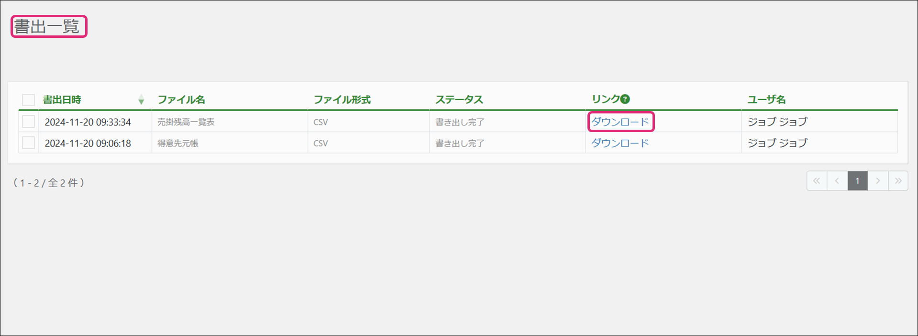Go to the first page of results
Image resolution: width=918 pixels, height=336 pixels.
point(817,181)
